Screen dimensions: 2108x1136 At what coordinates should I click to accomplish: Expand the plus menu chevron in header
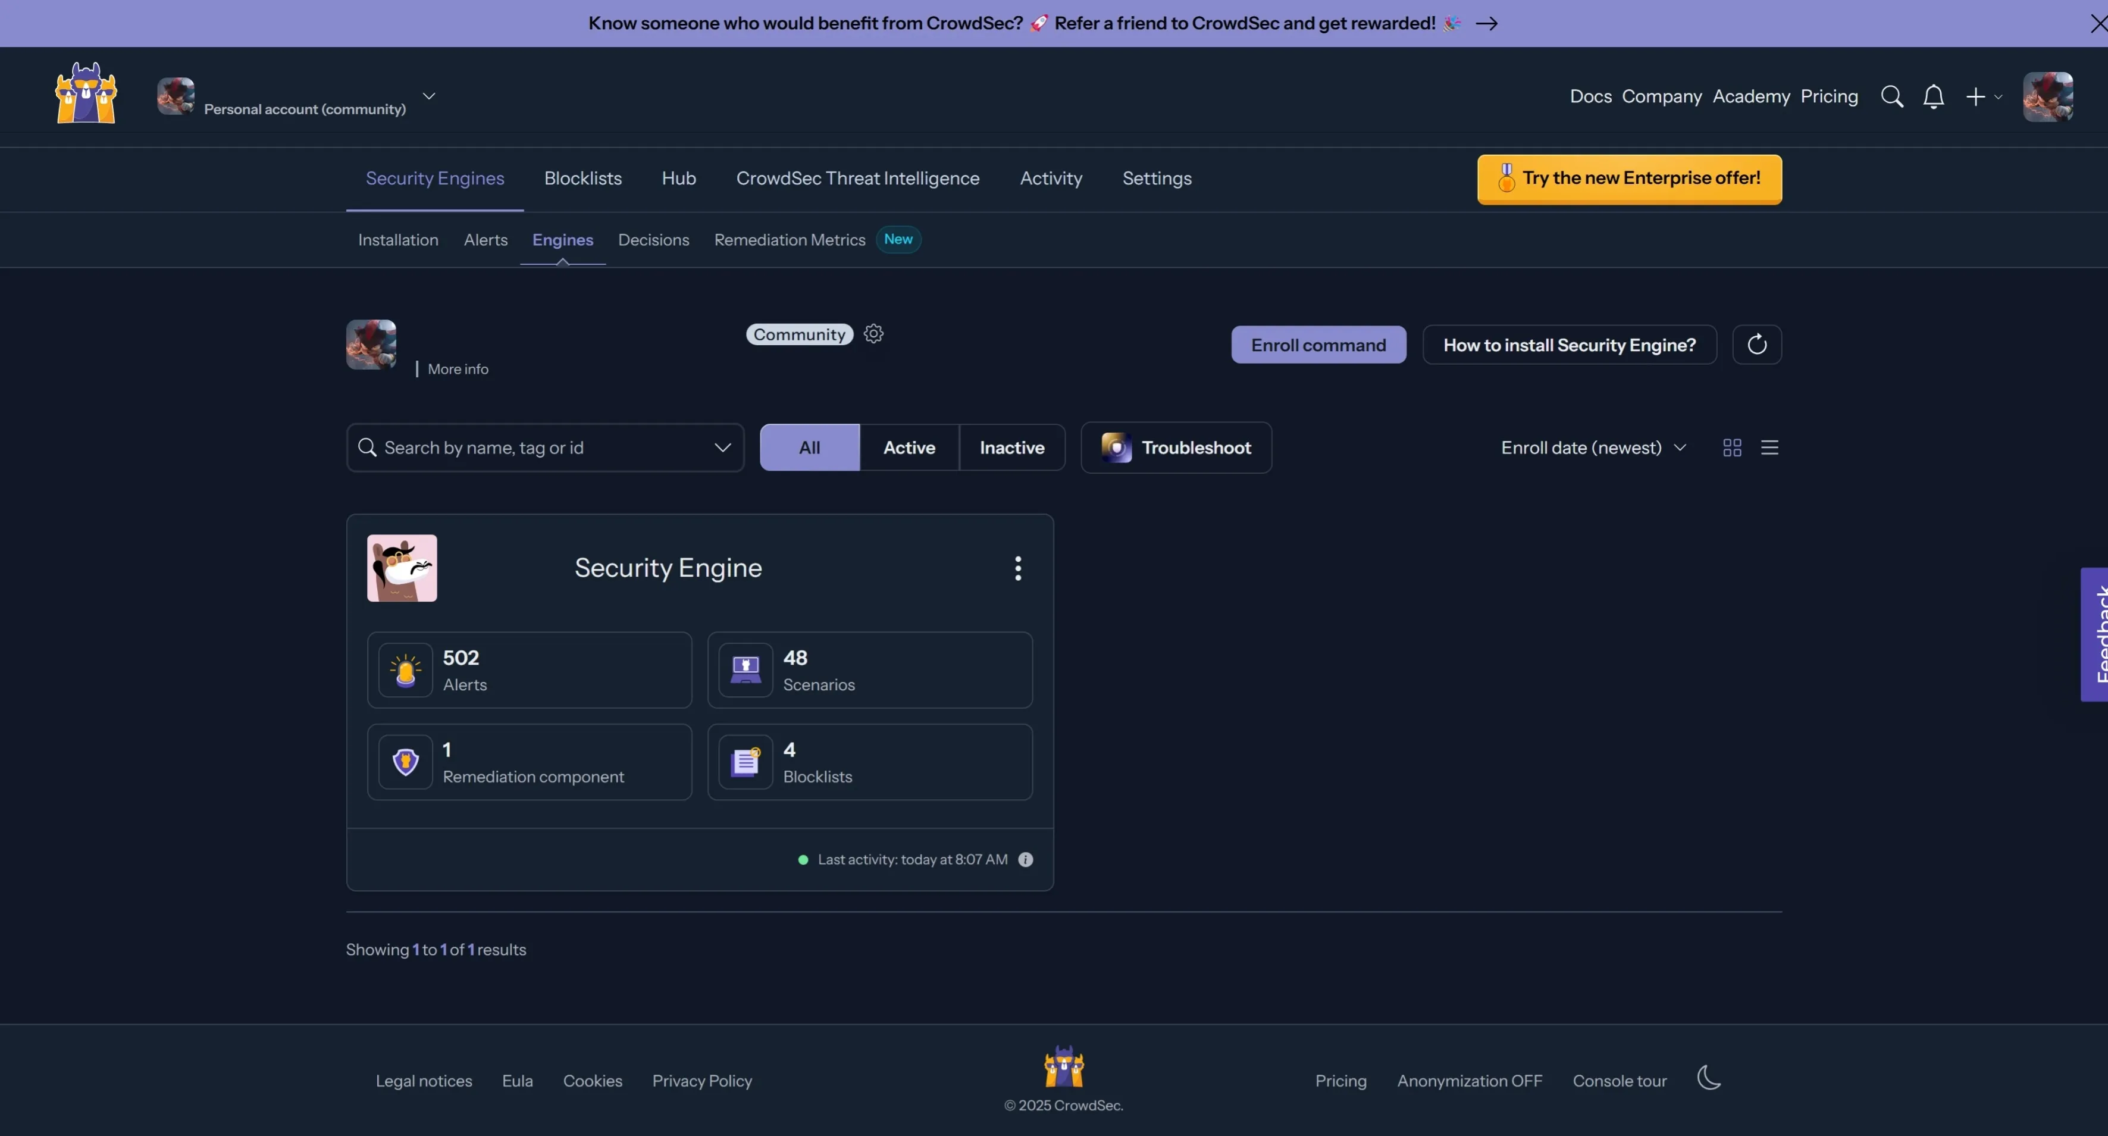(1997, 98)
